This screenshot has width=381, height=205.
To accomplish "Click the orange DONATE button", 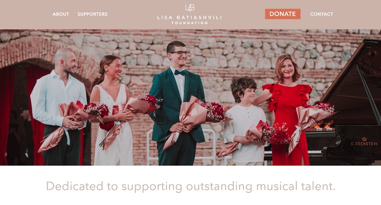I will (282, 14).
